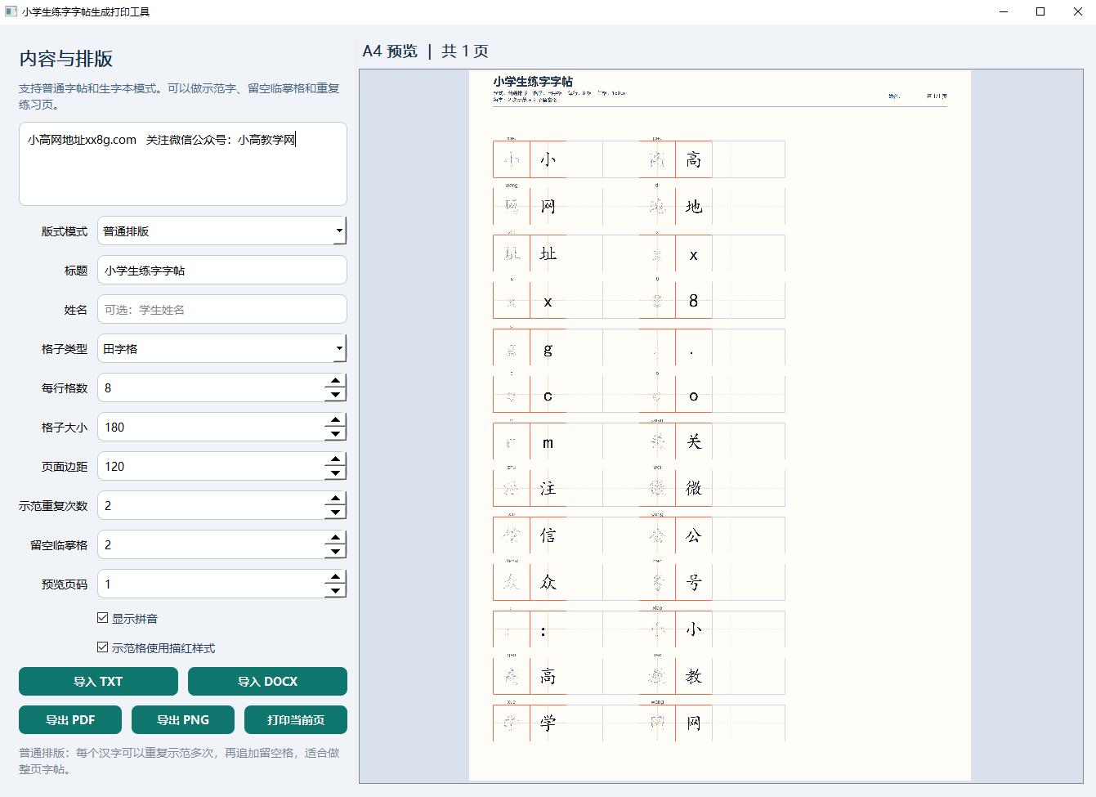Click inside the content text area

click(x=183, y=163)
